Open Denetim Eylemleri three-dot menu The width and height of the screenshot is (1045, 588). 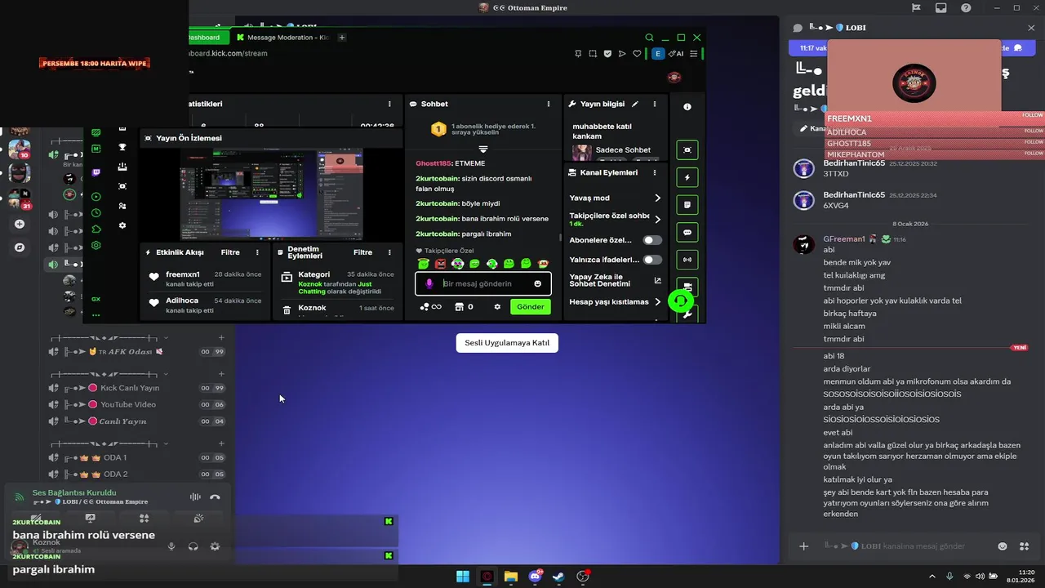pyautogui.click(x=389, y=252)
